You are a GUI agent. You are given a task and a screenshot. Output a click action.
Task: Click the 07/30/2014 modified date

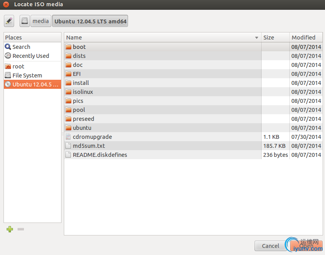tap(306, 137)
